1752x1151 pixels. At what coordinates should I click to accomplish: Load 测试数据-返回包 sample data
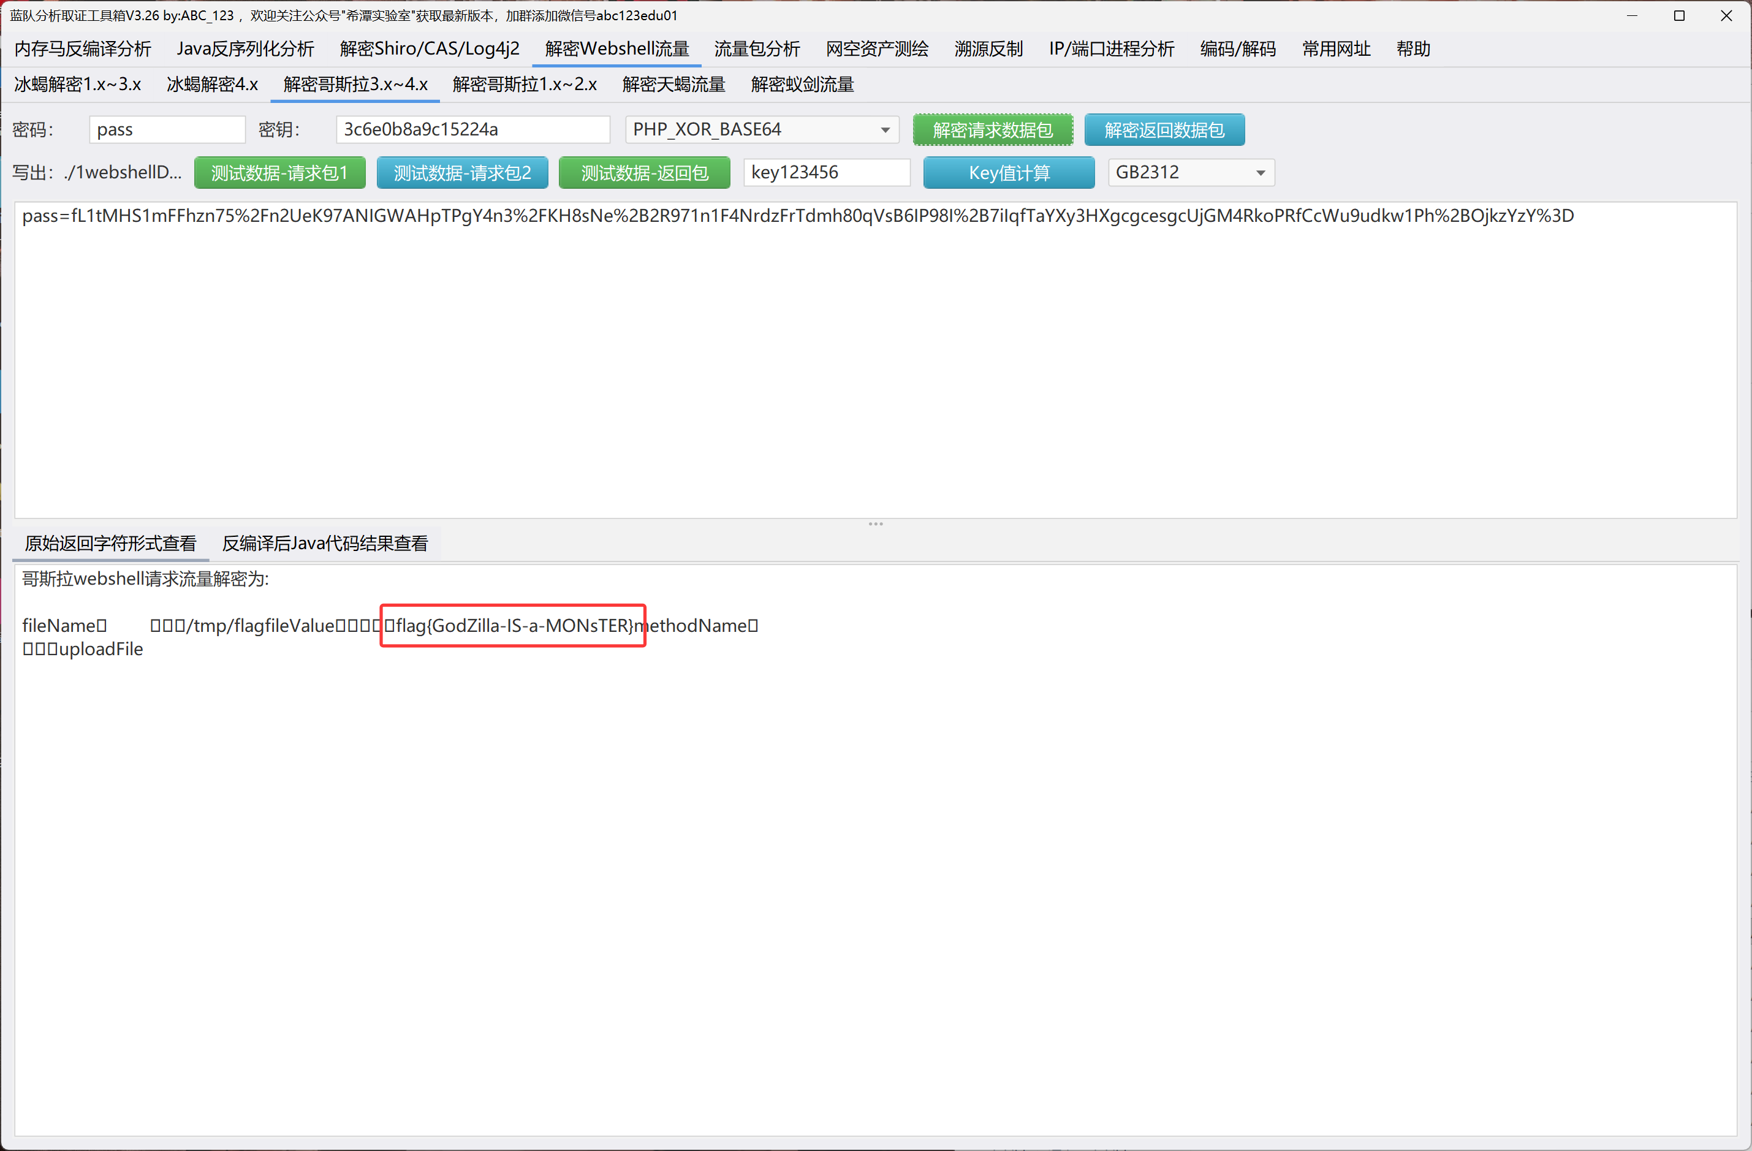tap(644, 173)
